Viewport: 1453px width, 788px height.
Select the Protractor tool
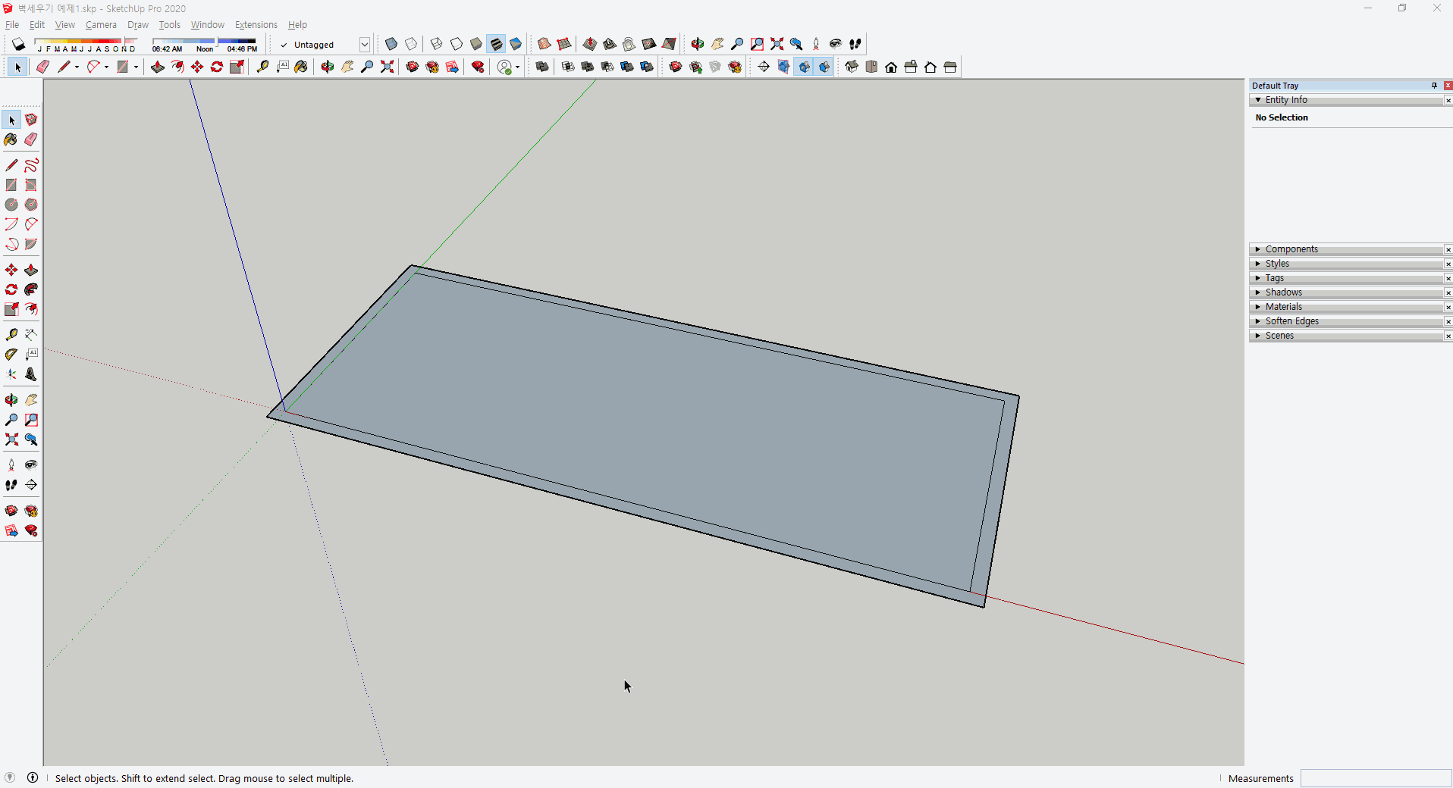tap(11, 354)
